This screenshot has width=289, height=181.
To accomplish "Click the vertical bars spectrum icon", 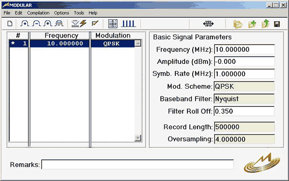I will [x=129, y=24].
